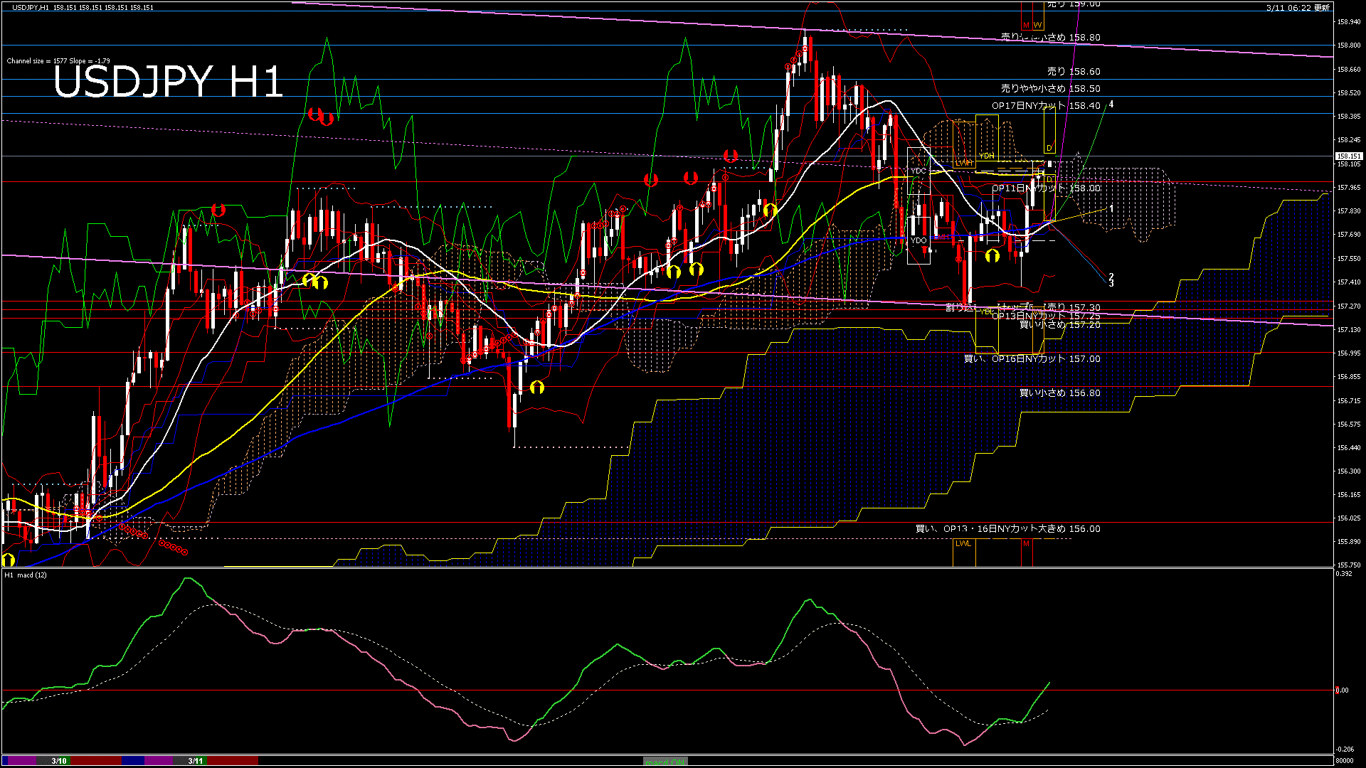1366x768 pixels.
Task: Select the YDC marker box
Action: (918, 171)
